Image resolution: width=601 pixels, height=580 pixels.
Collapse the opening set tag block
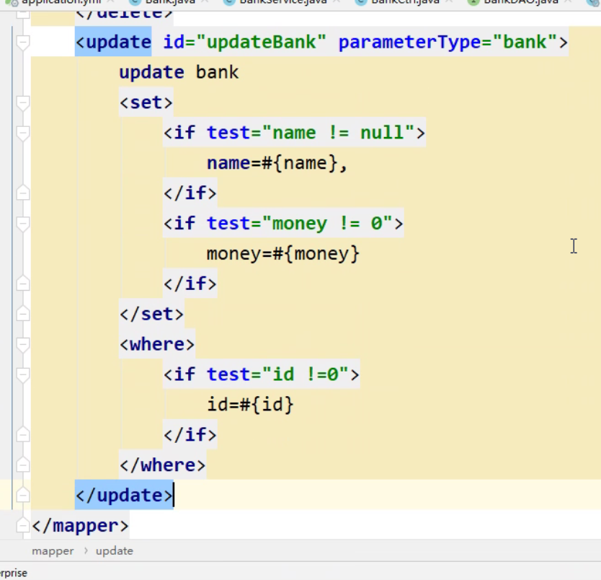pyautogui.click(x=23, y=102)
